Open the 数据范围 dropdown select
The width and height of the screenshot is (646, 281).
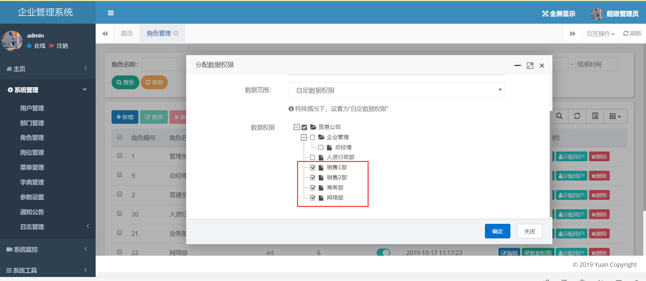click(396, 90)
